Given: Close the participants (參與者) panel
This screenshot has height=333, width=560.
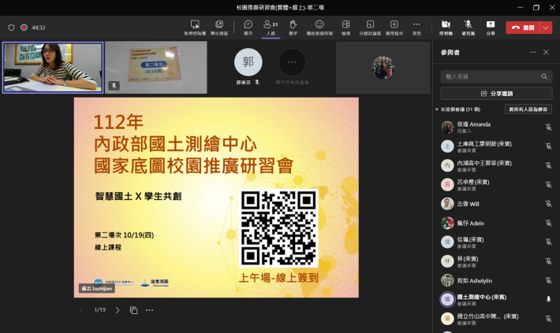Looking at the screenshot, I should pos(546,53).
